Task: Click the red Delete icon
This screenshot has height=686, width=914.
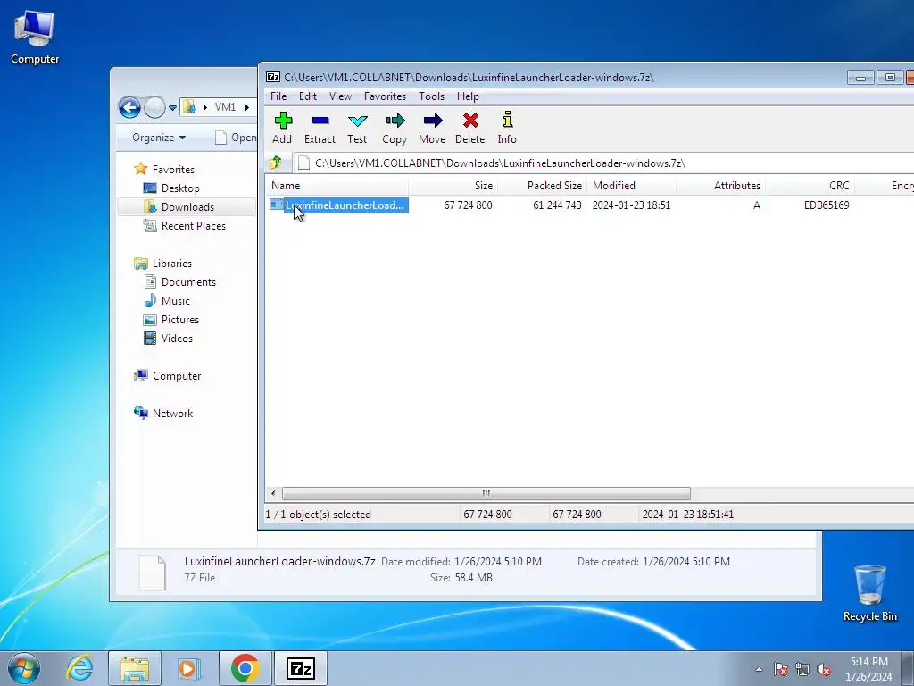Action: tap(469, 121)
